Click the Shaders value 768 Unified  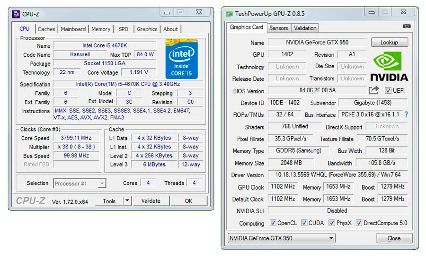tap(295, 126)
